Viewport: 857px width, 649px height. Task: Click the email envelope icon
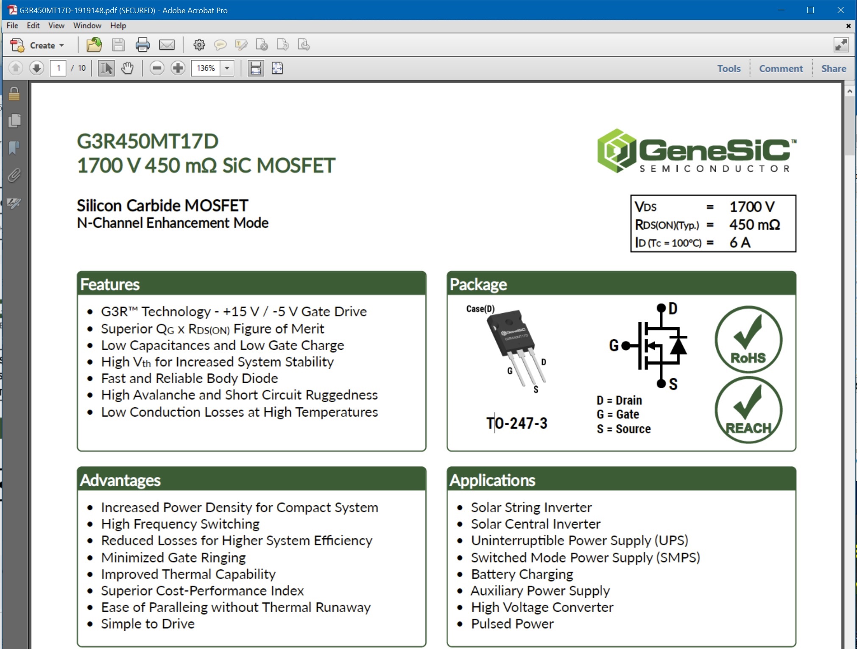167,45
